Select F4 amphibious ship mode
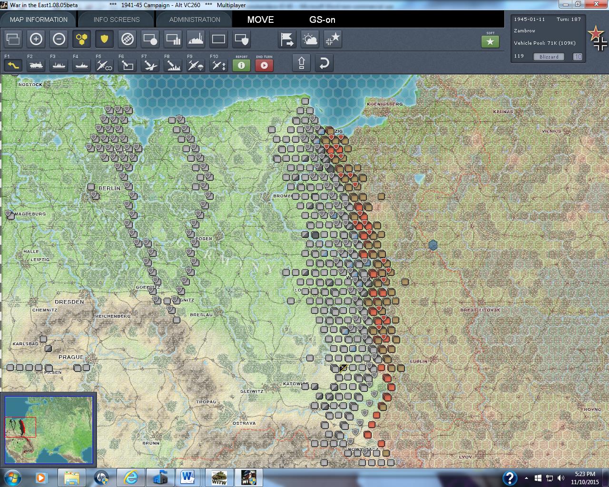Viewport: 609px width, 487px height. [x=81, y=65]
